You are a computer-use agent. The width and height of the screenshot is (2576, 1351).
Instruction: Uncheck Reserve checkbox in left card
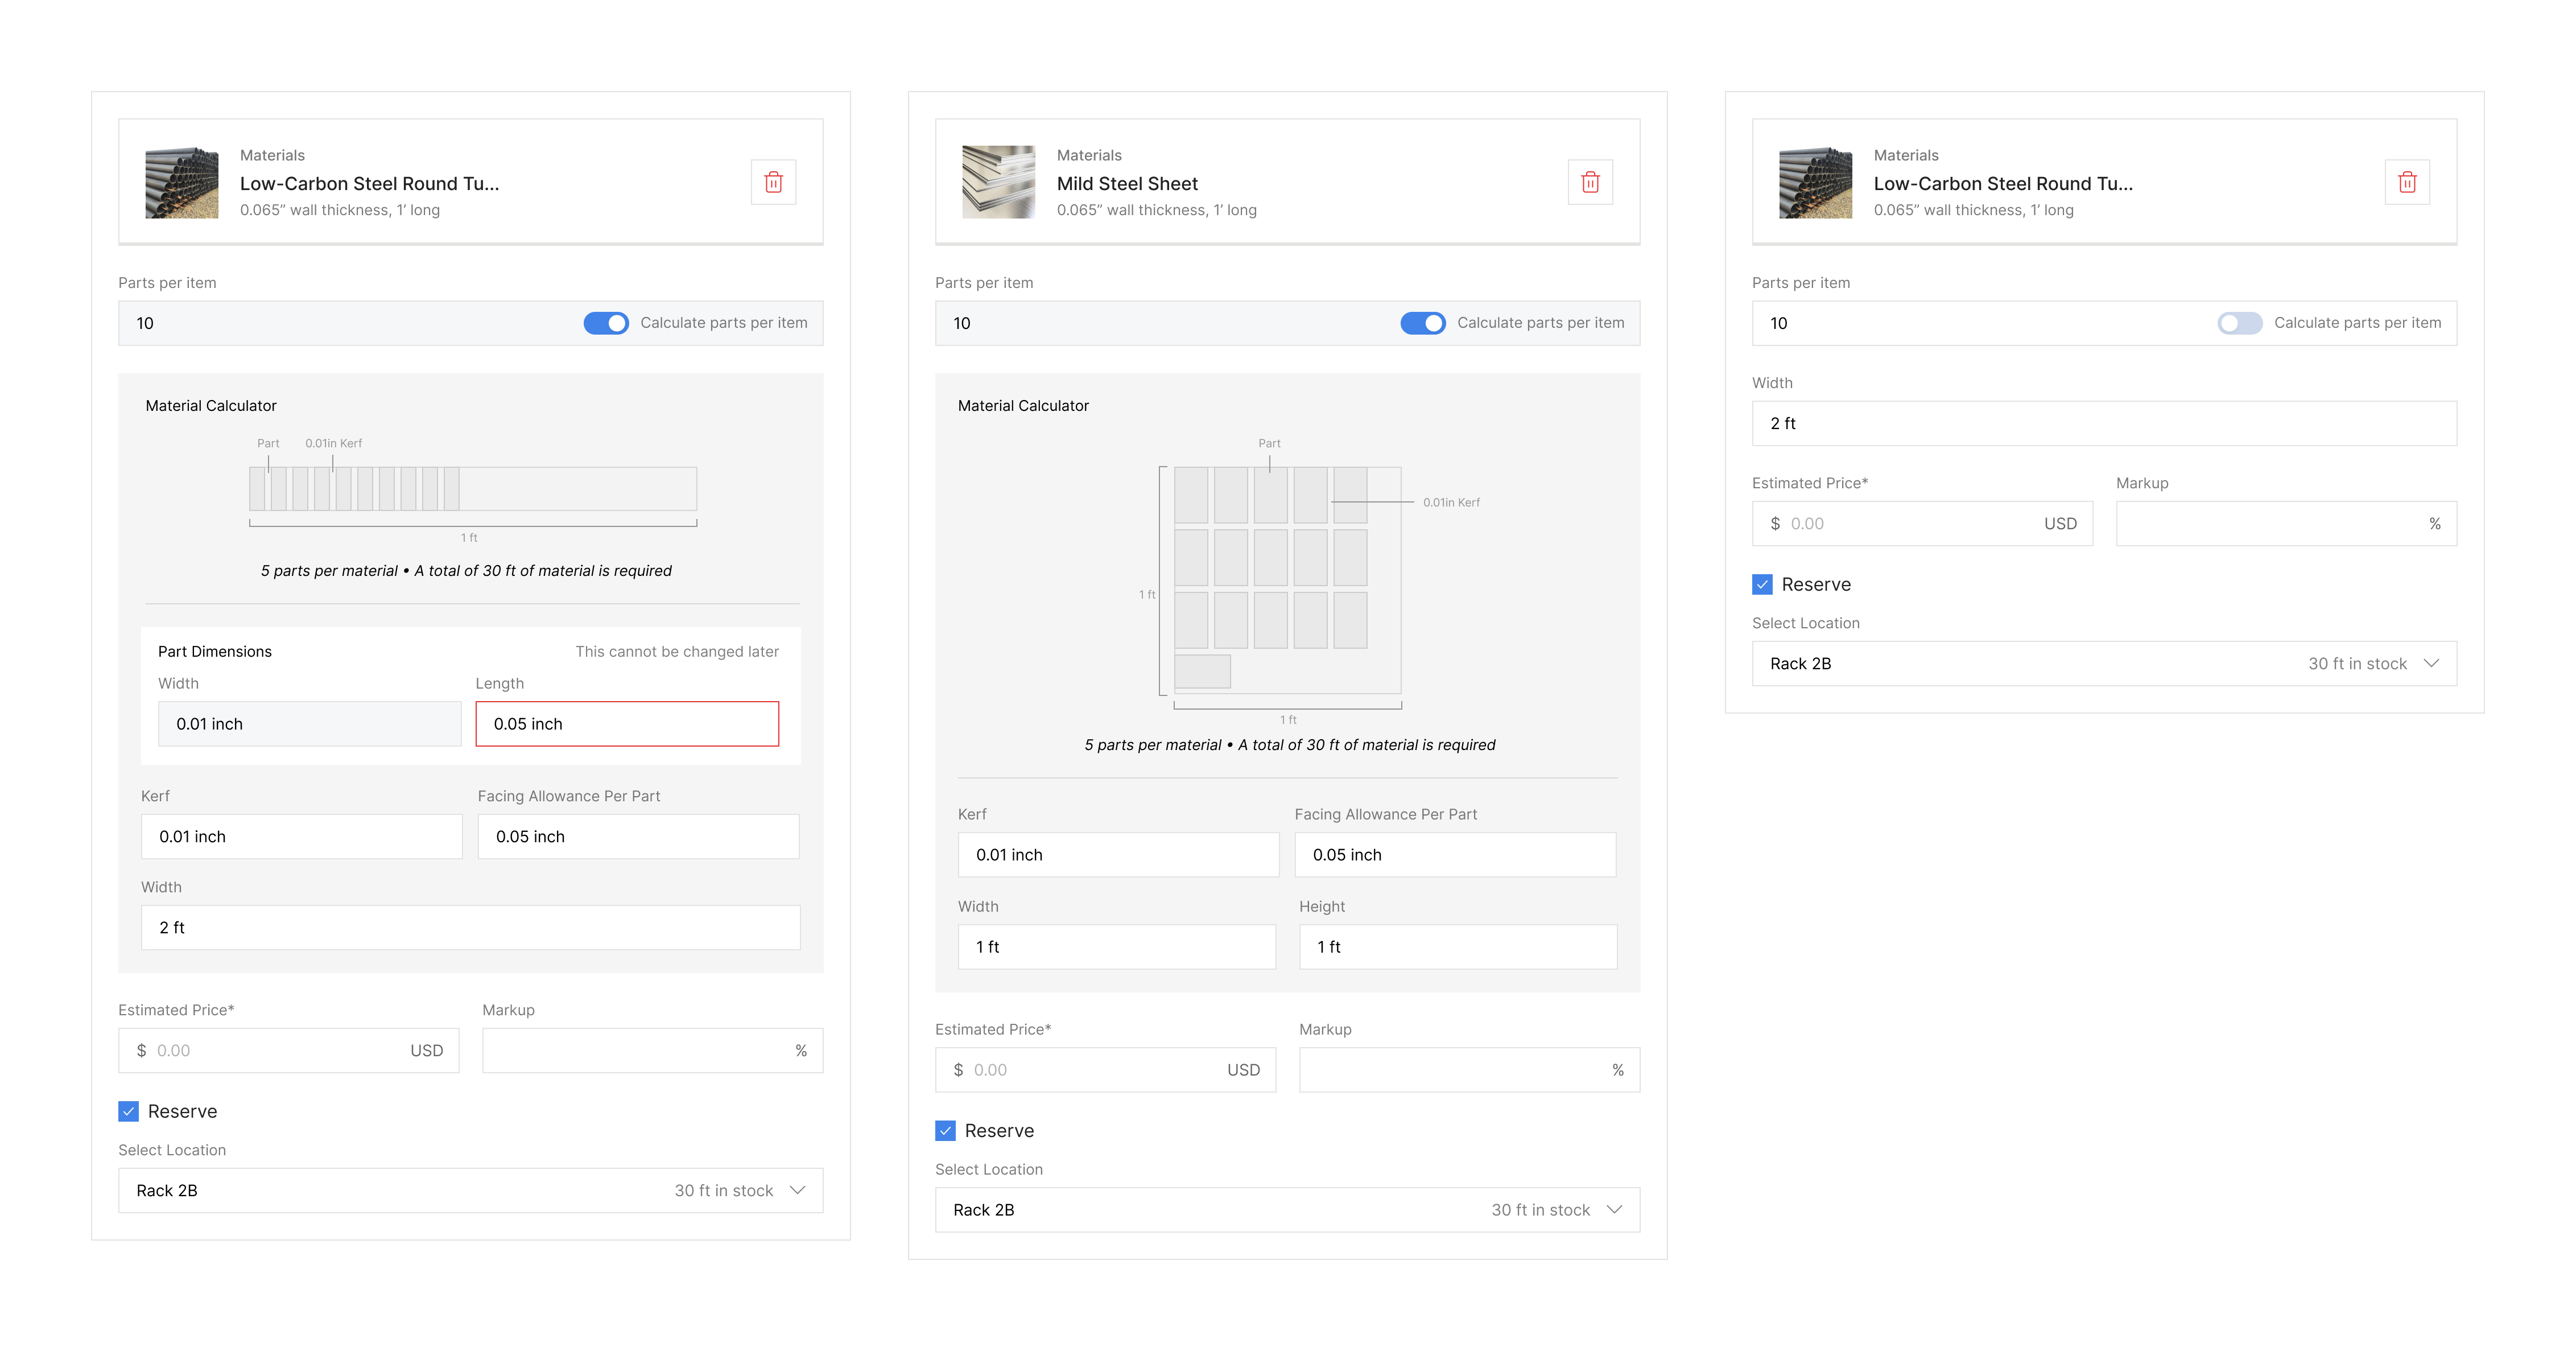[x=129, y=1111]
